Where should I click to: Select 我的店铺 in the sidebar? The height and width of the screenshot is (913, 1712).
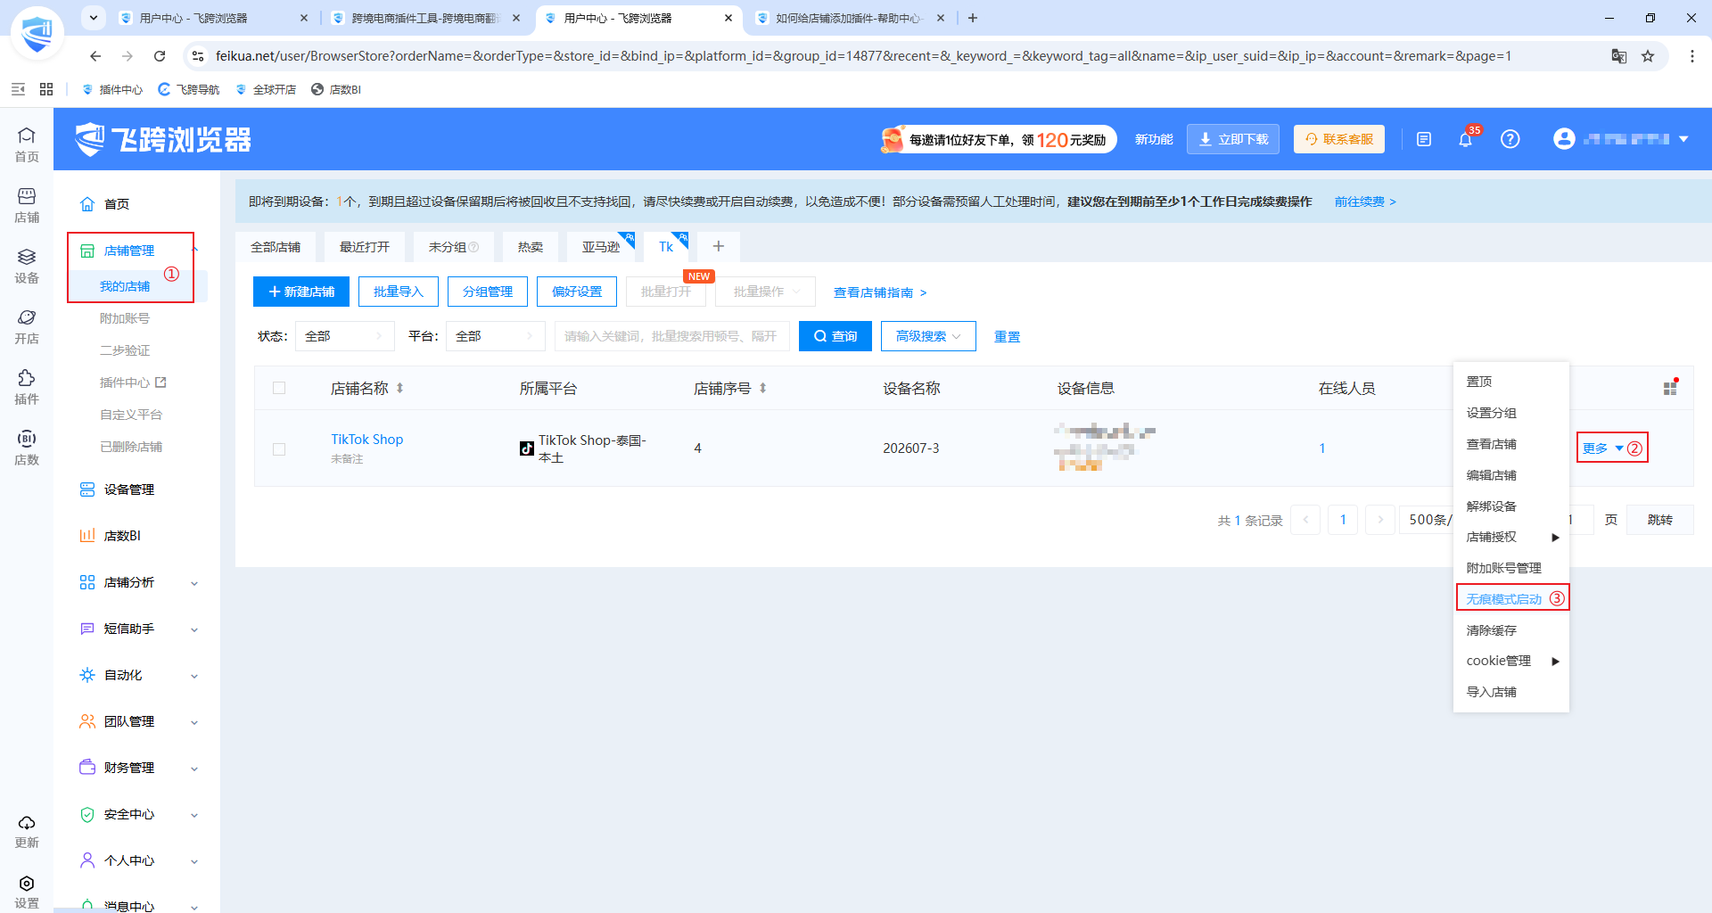[x=125, y=286]
